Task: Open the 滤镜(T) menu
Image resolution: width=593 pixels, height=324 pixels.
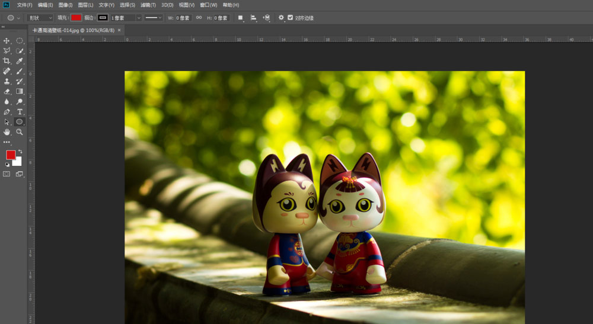Action: (x=148, y=5)
